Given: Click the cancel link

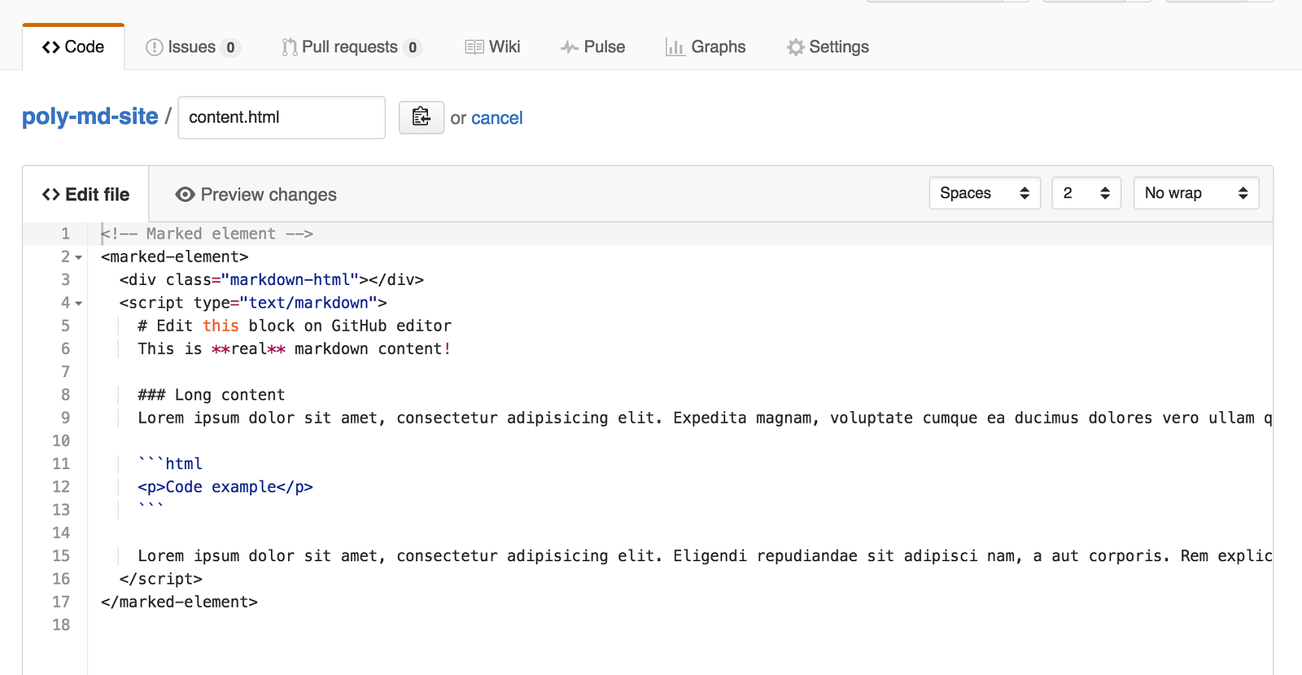Looking at the screenshot, I should click(496, 118).
